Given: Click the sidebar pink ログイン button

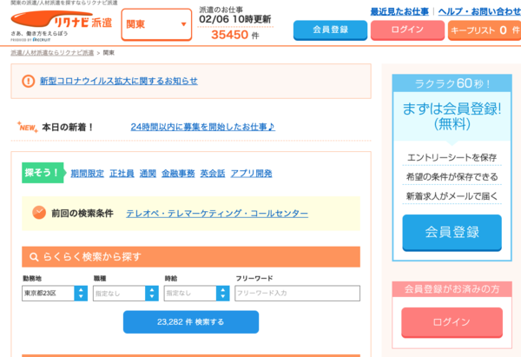Looking at the screenshot, I should coord(452,322).
